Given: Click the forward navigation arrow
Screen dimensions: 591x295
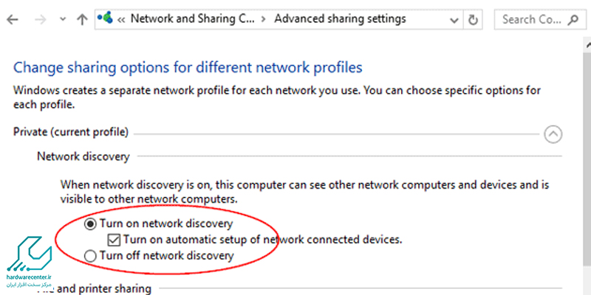Looking at the screenshot, I should tap(40, 20).
